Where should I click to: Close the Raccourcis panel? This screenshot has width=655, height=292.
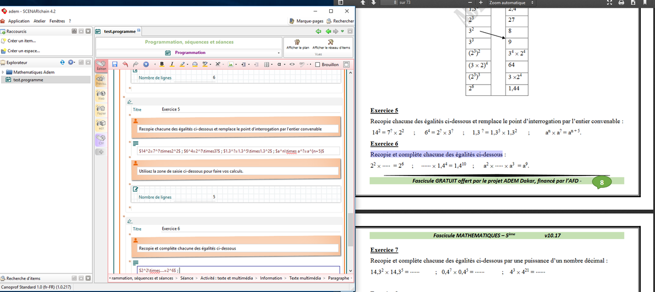pyautogui.click(x=87, y=31)
